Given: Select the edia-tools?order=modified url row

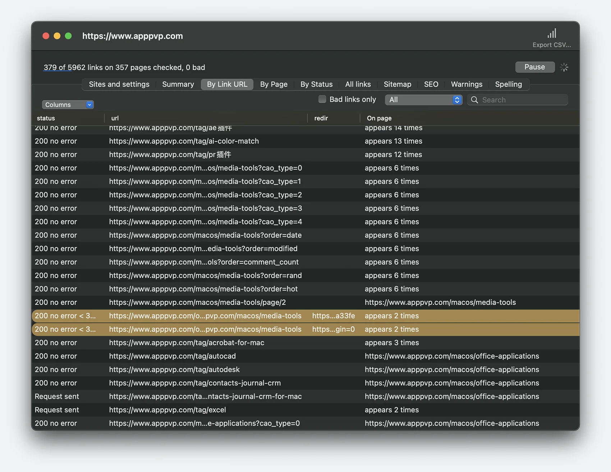Looking at the screenshot, I should 203,249.
